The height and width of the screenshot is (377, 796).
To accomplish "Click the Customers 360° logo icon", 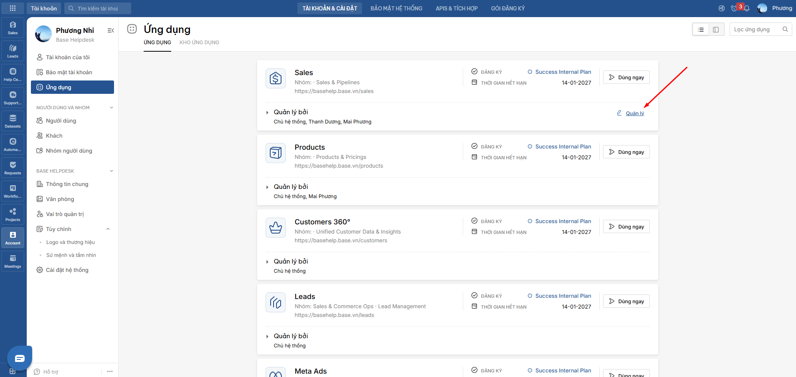I will (x=276, y=228).
